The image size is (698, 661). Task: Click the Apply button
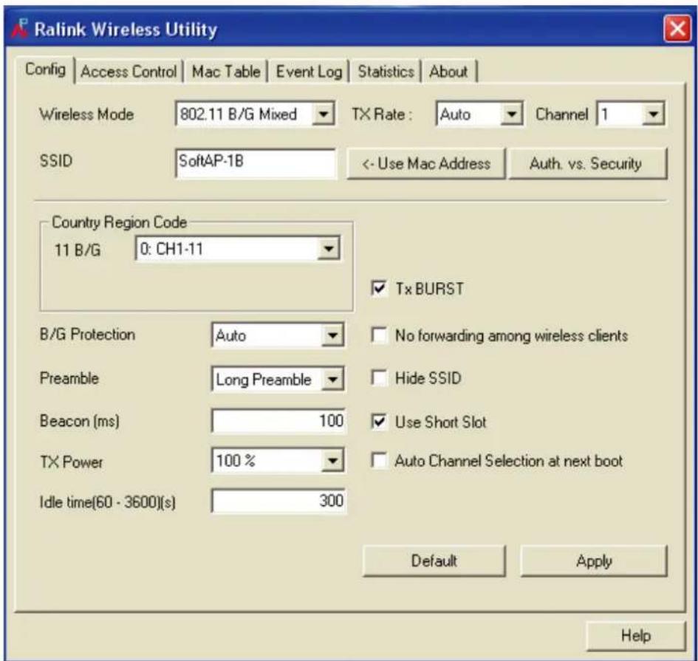coord(593,561)
